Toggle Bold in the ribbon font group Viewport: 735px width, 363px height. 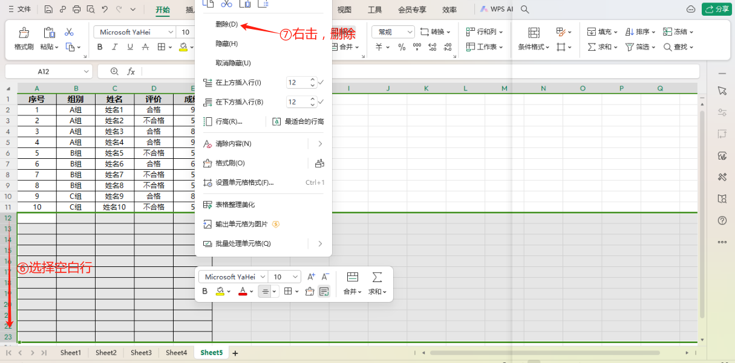pyautogui.click(x=101, y=47)
